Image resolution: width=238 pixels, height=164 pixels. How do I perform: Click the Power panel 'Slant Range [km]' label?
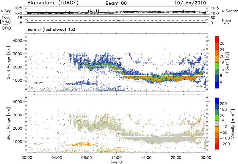(8, 62)
